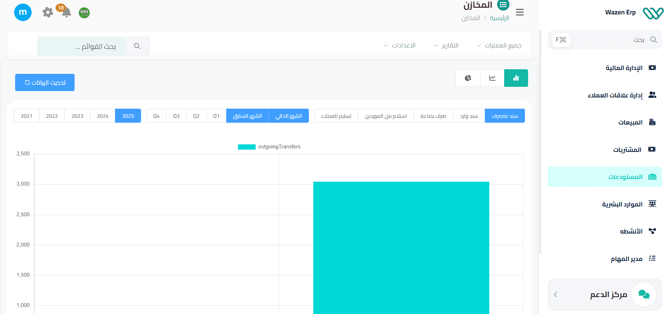Open المبيعات in the sidebar
Screen dimensions: 666x314
click(x=630, y=122)
